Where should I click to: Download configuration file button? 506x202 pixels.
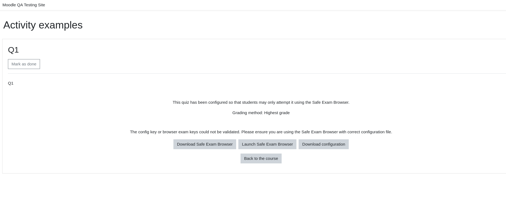click(324, 144)
